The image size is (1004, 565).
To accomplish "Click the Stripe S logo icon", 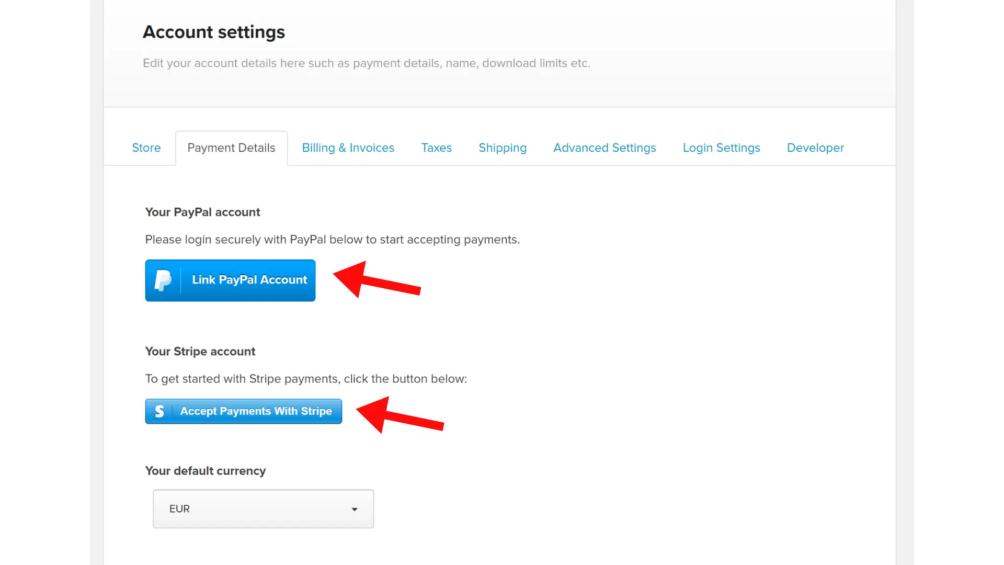I will click(159, 412).
